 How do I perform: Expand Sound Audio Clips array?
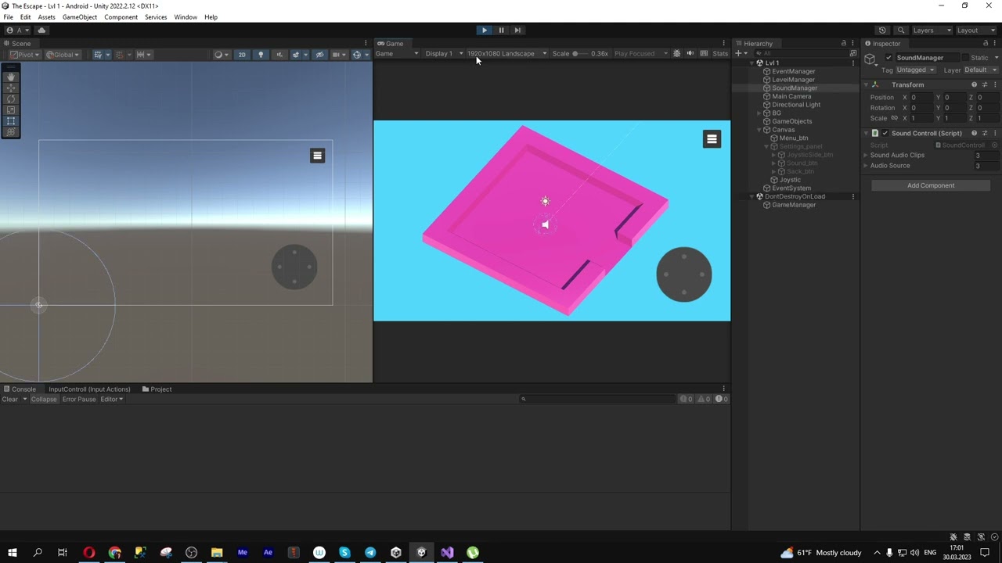coord(866,156)
